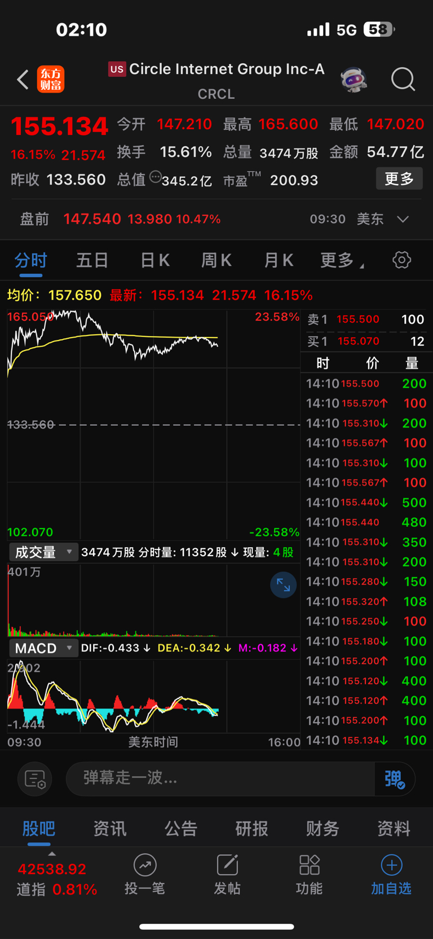
Task: Tap the 金额 54.77亿 value
Action: click(395, 152)
